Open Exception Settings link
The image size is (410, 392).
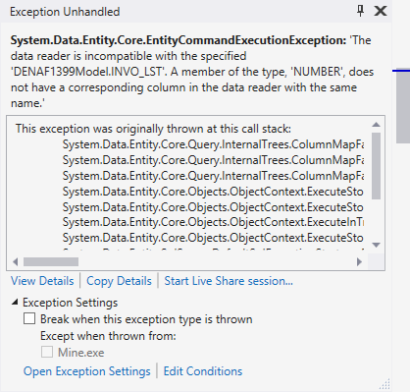click(x=87, y=371)
